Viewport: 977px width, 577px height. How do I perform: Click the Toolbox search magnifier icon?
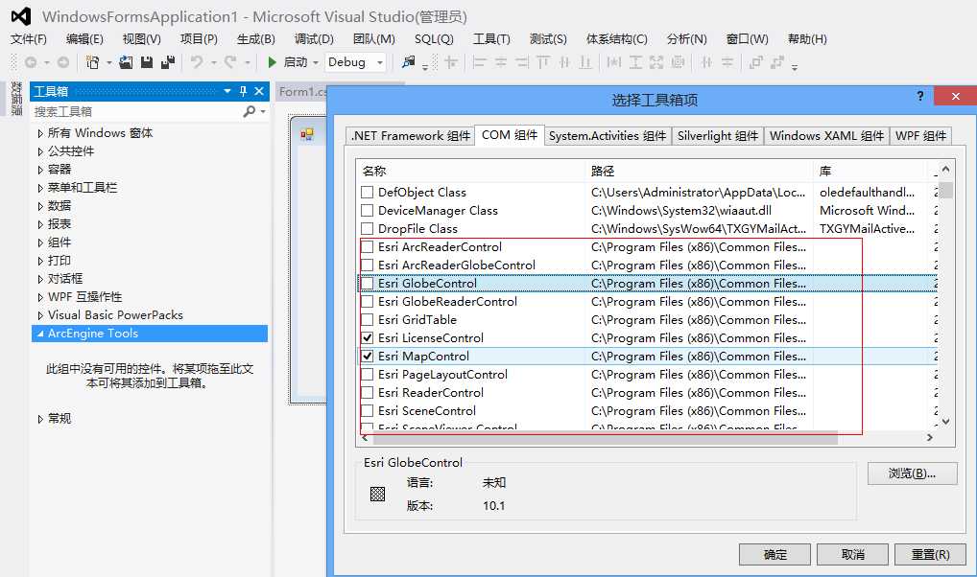250,111
